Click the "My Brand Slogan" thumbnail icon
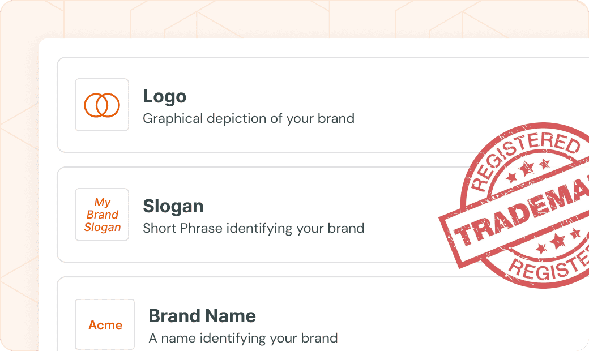 [102, 215]
